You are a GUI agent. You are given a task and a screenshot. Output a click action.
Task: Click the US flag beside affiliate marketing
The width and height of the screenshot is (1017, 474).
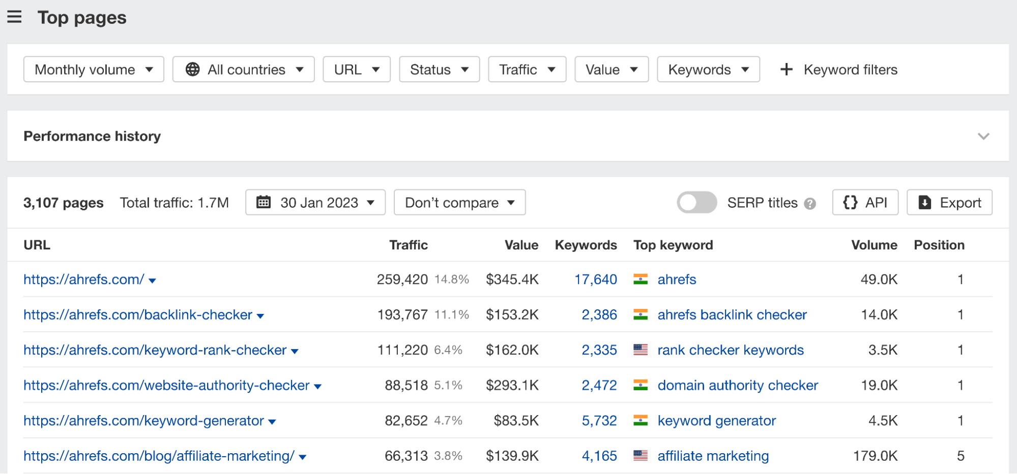(x=641, y=456)
